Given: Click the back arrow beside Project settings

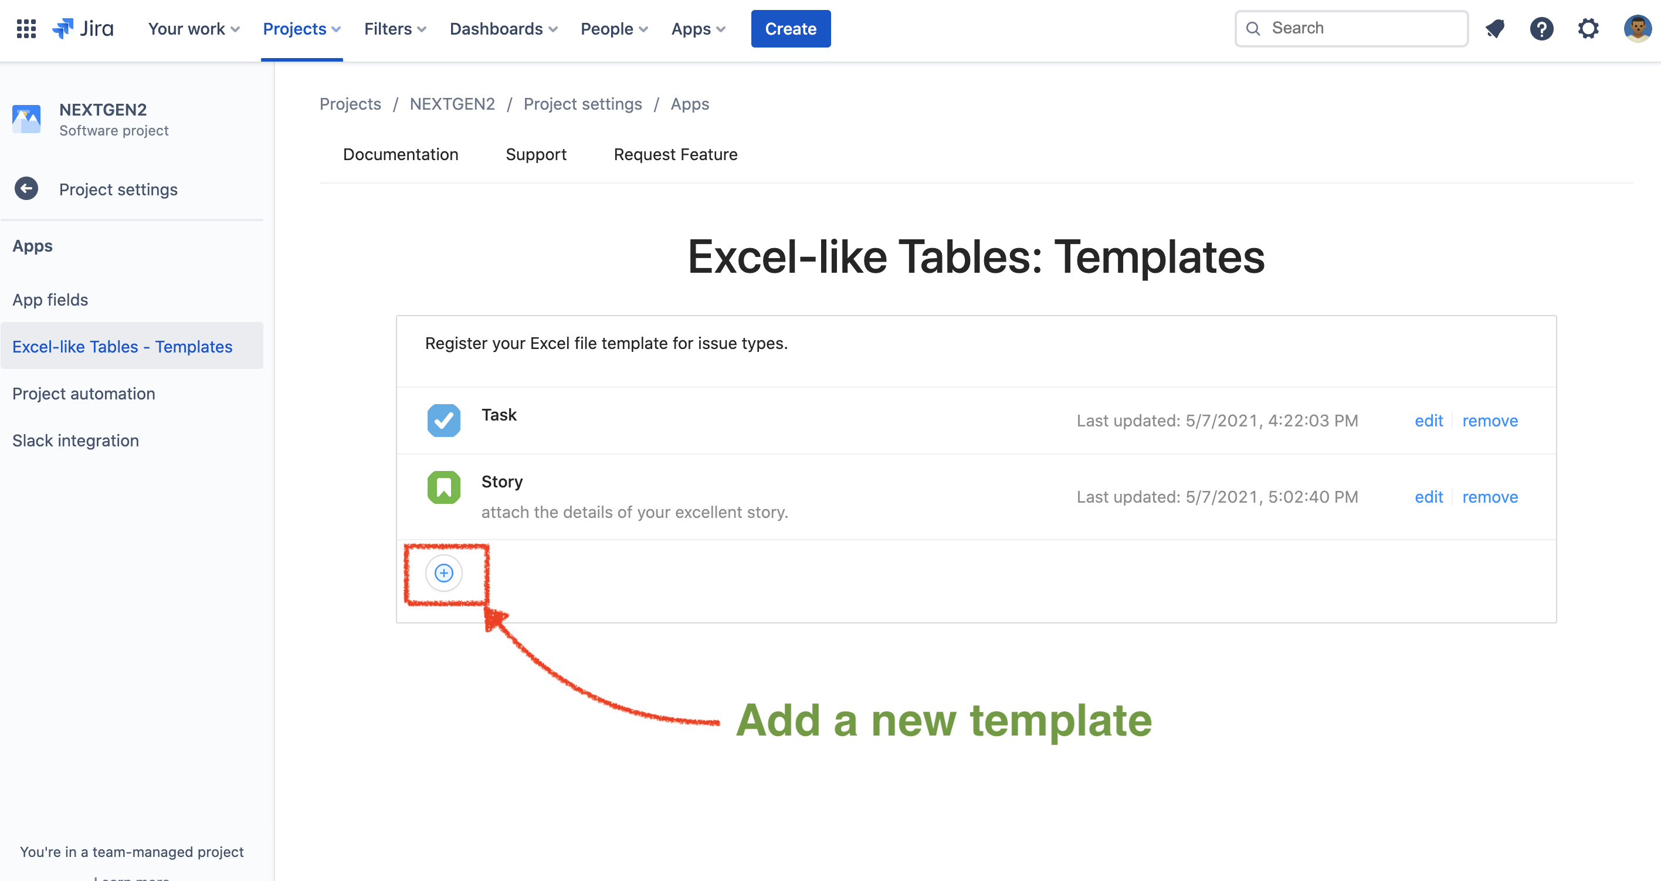Looking at the screenshot, I should pos(26,189).
